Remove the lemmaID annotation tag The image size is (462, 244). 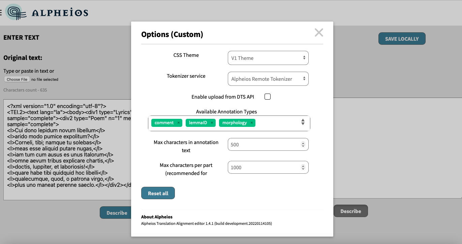(212, 123)
